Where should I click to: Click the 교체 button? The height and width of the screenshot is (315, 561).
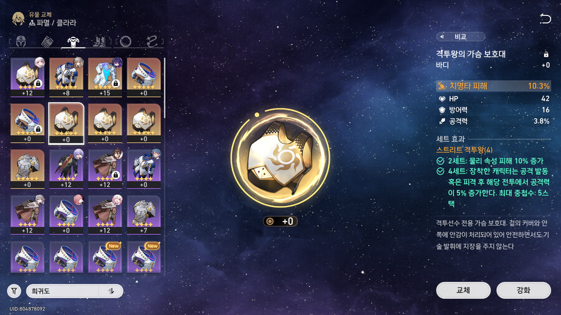463,290
